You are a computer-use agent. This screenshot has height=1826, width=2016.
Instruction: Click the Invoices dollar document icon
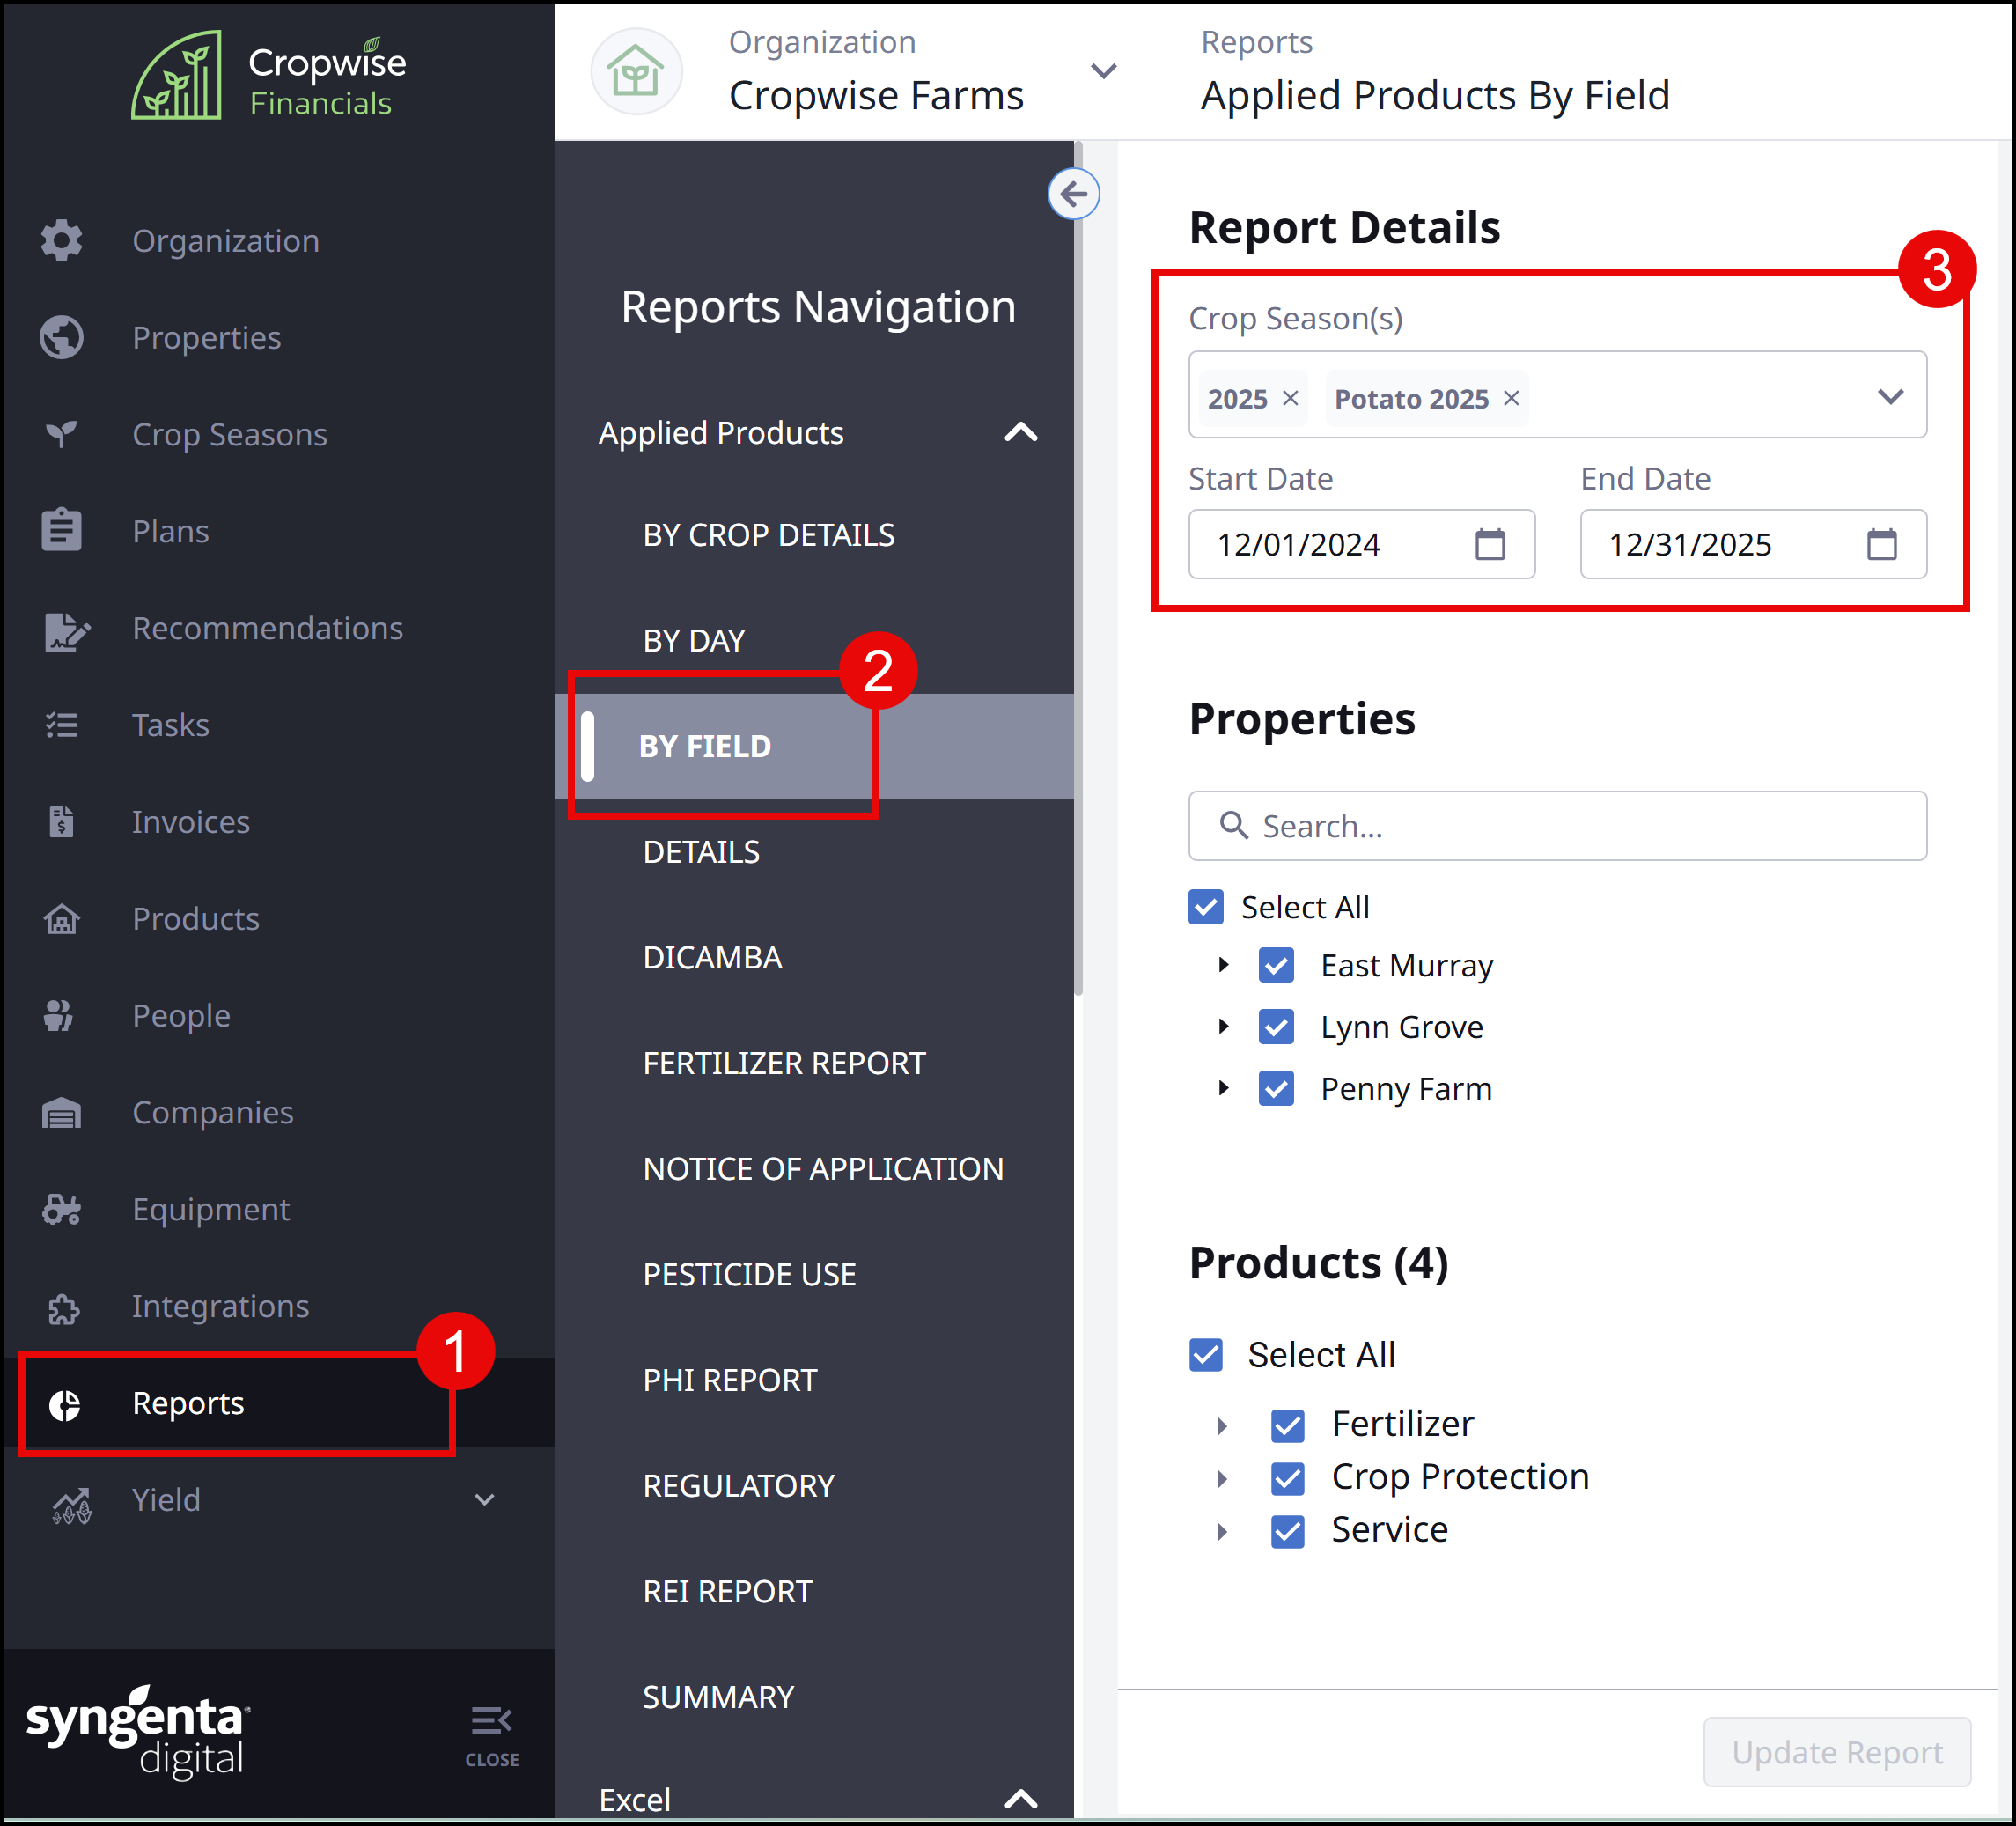pos(62,822)
